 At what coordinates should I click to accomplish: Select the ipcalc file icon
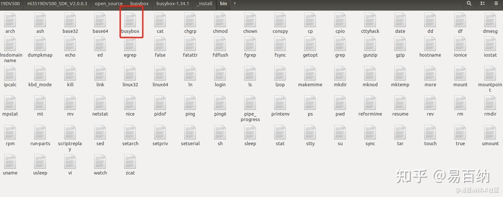[x=10, y=74]
